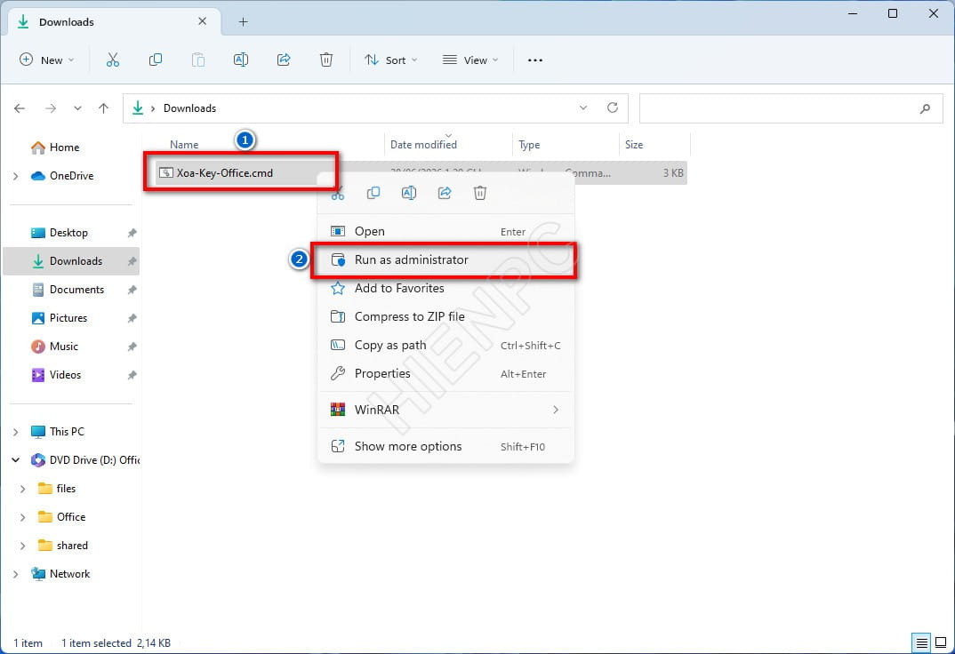Collapse the DVD Drive (D:) node
Screen dimensions: 955x654
15,460
